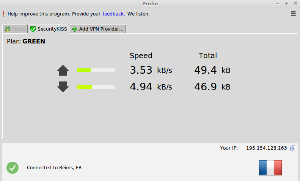The width and height of the screenshot is (300, 181).
Task: Open the feedback link
Action: 113,14
